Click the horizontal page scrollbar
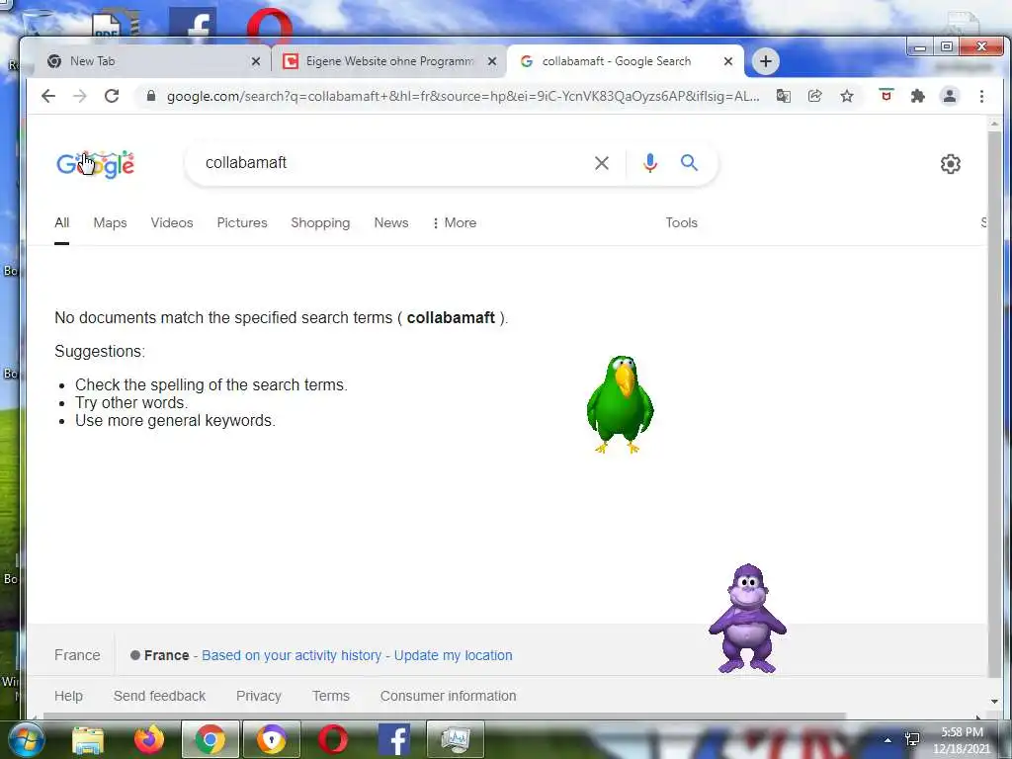1012x759 pixels. (x=444, y=716)
